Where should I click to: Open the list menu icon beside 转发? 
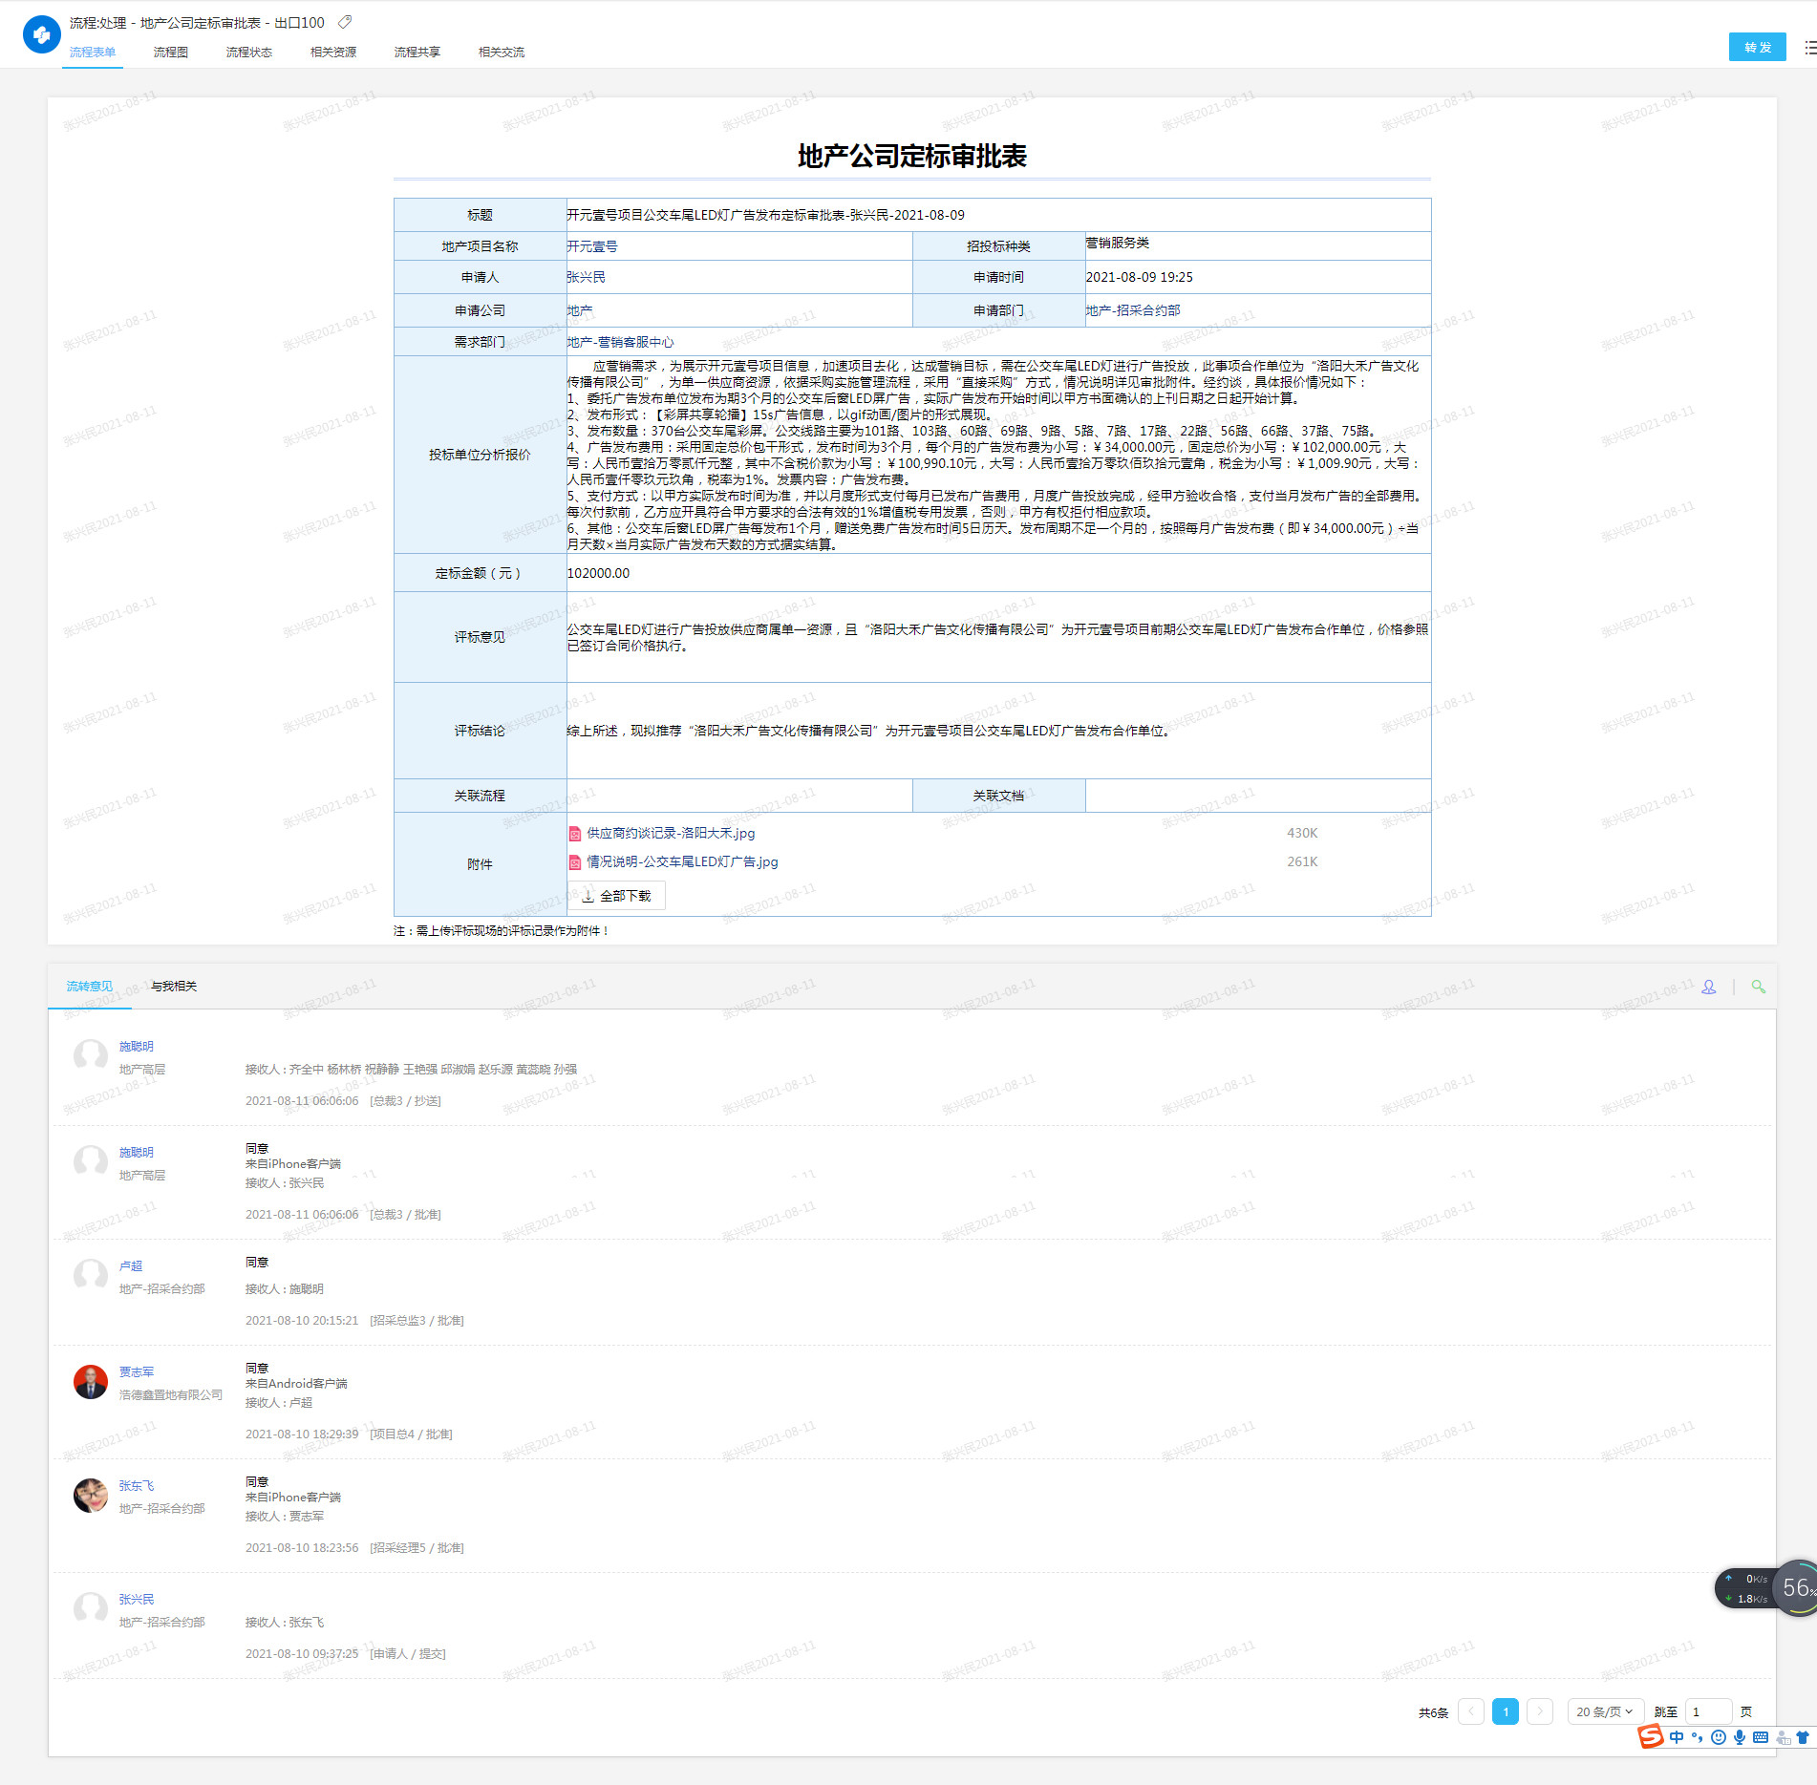tap(1809, 47)
